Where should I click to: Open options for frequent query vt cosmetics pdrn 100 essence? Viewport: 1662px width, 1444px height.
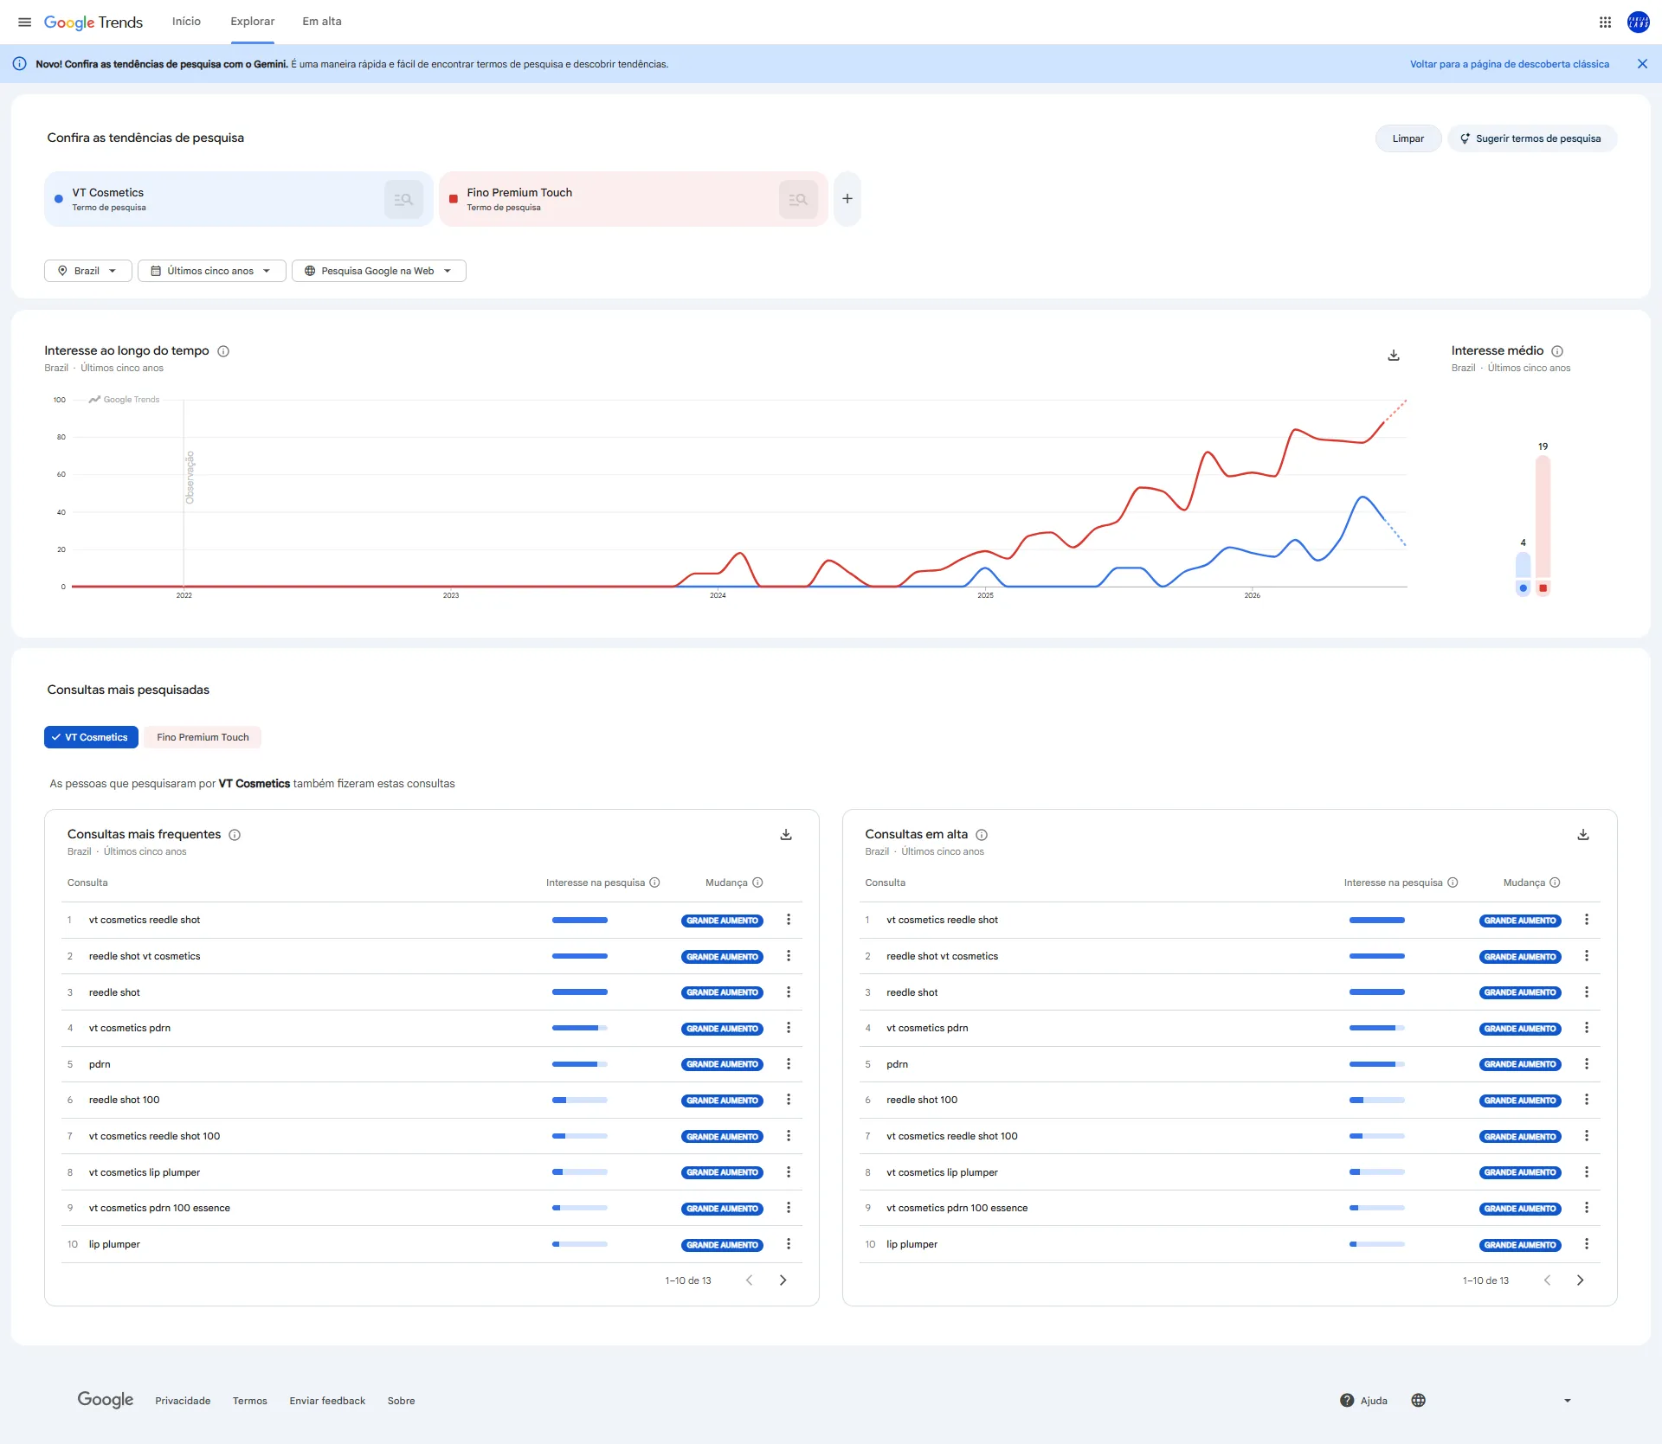pyautogui.click(x=789, y=1209)
